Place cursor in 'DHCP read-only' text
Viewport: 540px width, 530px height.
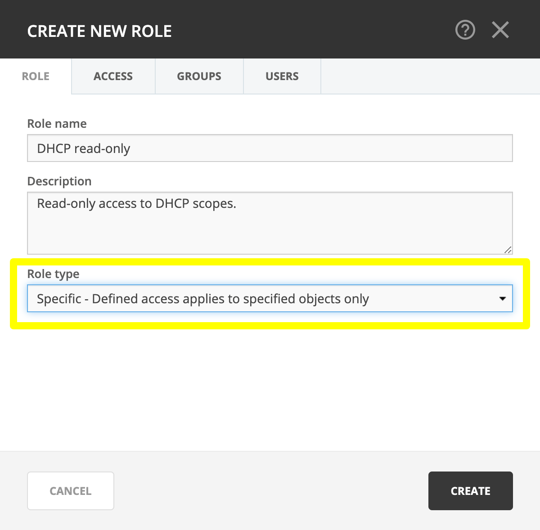pyautogui.click(x=83, y=148)
